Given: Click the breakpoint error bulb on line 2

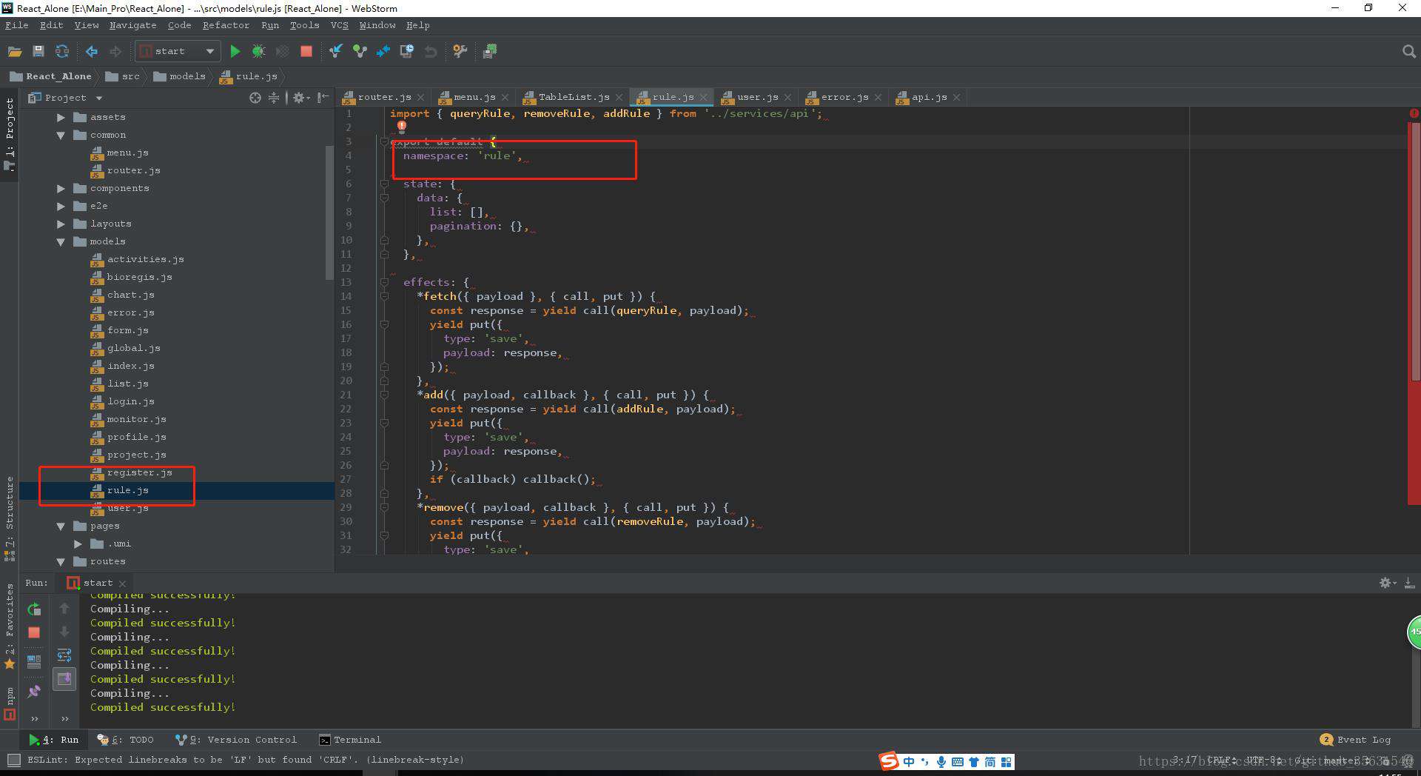Looking at the screenshot, I should pos(402,126).
